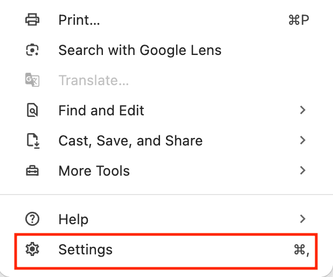Open the Settings menu entry
This screenshot has width=333, height=277.
pos(86,250)
